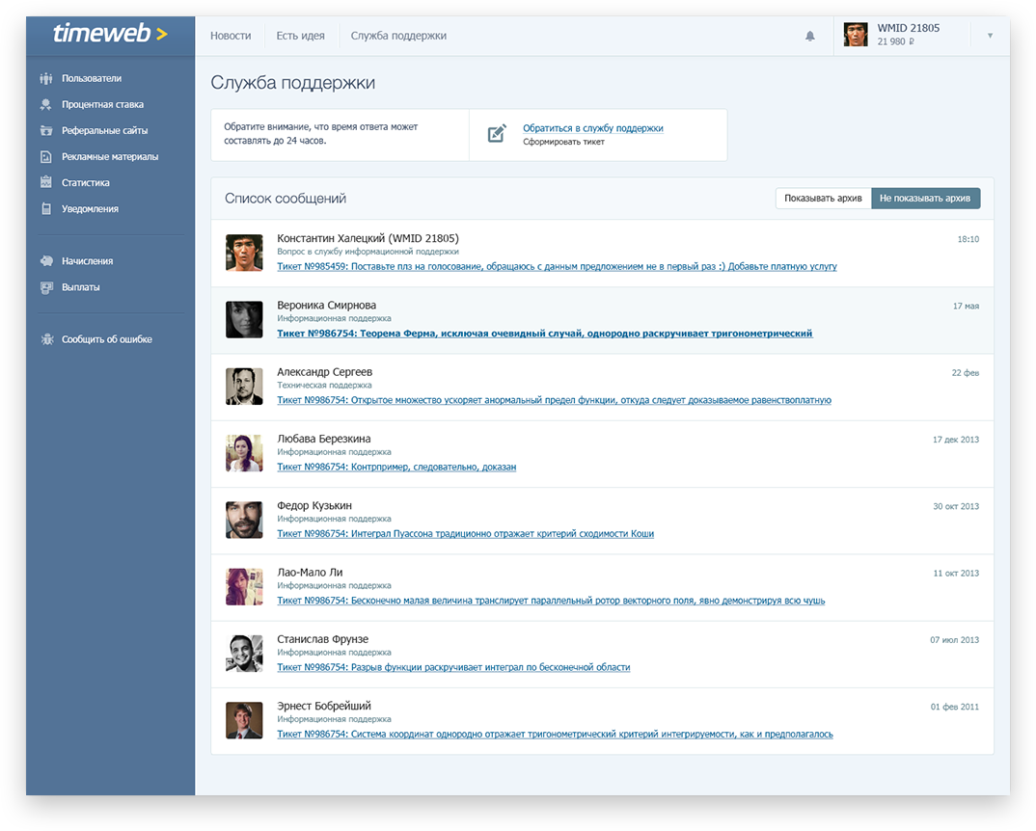Click the Выплаты sidebar icon

46,287
